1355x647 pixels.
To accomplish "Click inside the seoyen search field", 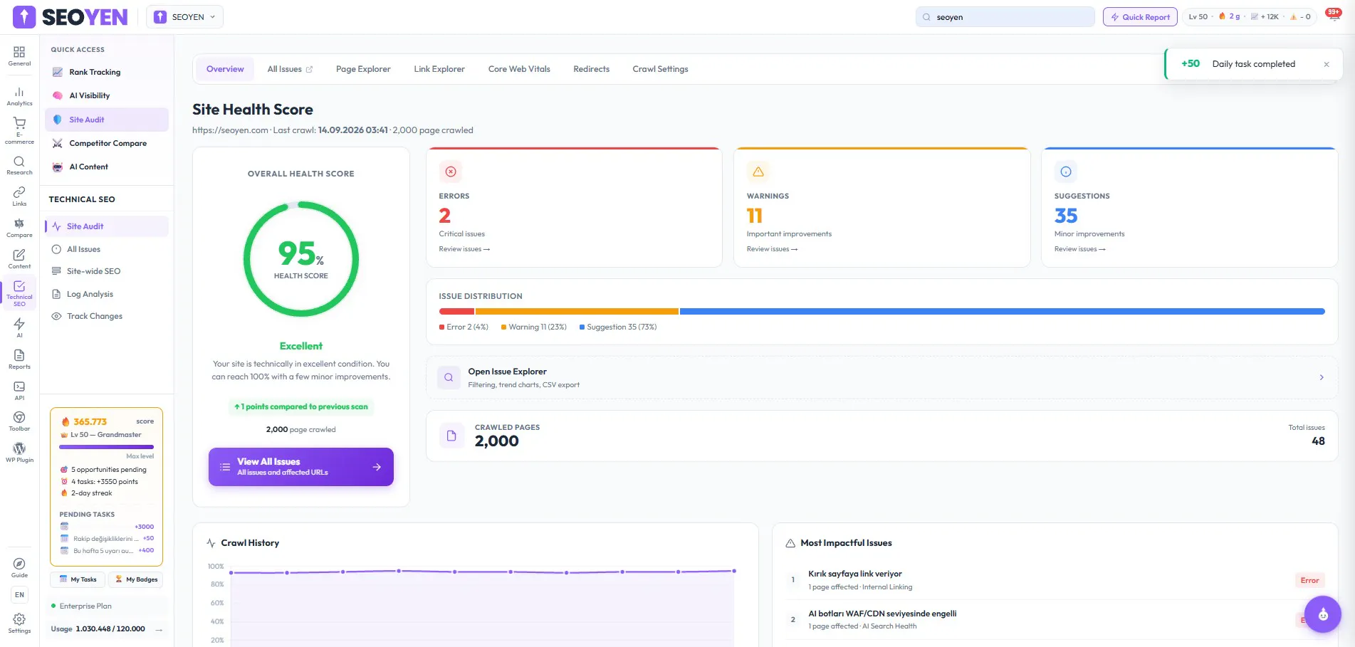I will tap(1005, 17).
